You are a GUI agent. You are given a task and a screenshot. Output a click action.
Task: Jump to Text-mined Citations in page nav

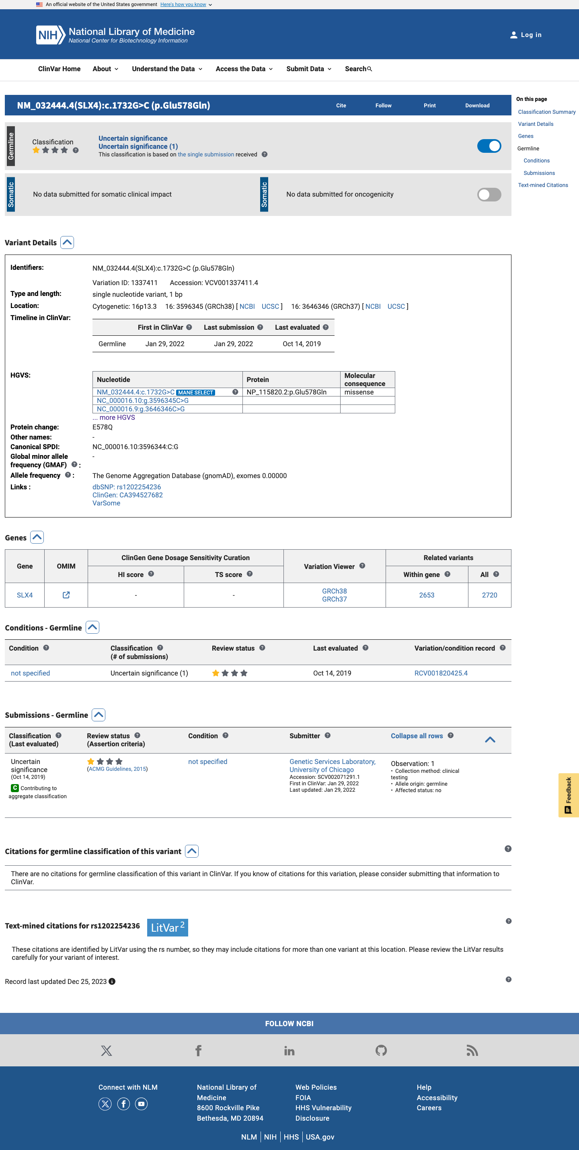pyautogui.click(x=543, y=185)
